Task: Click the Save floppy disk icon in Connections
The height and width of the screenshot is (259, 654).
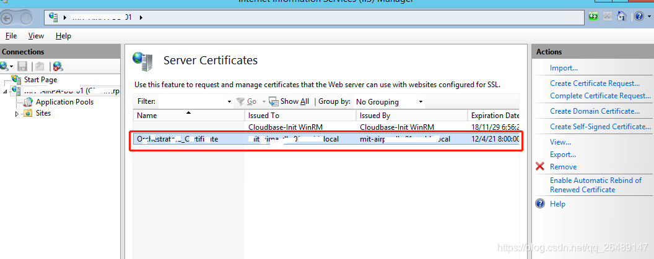Action: (x=22, y=66)
